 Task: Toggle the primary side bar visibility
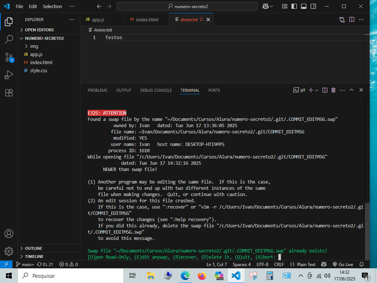(x=294, y=7)
